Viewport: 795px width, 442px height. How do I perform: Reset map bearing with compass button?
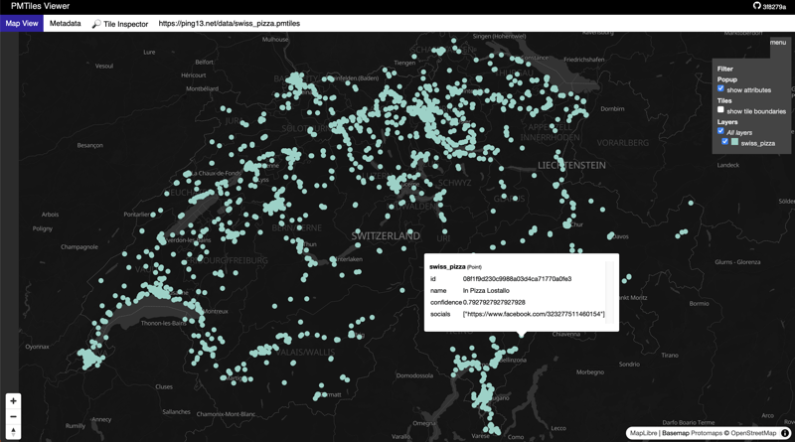[13, 432]
